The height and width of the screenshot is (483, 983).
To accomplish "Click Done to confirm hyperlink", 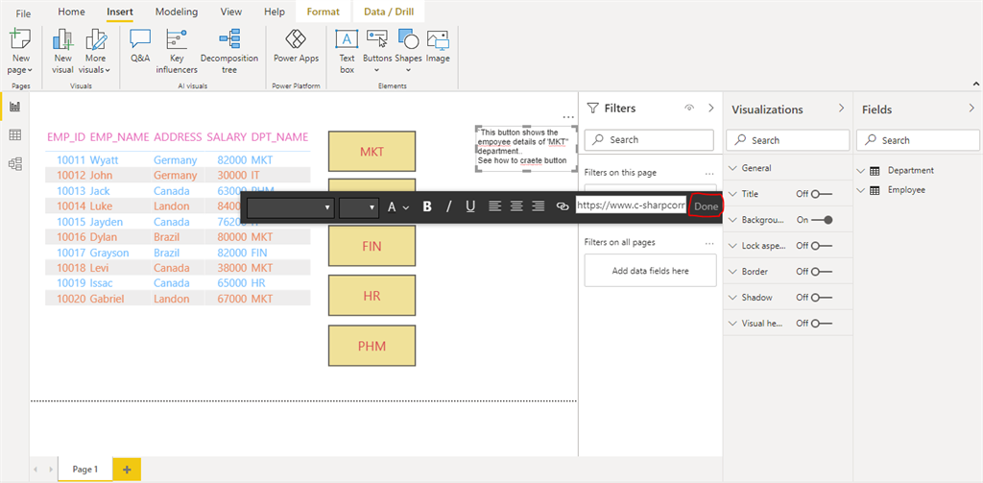I will pos(706,206).
